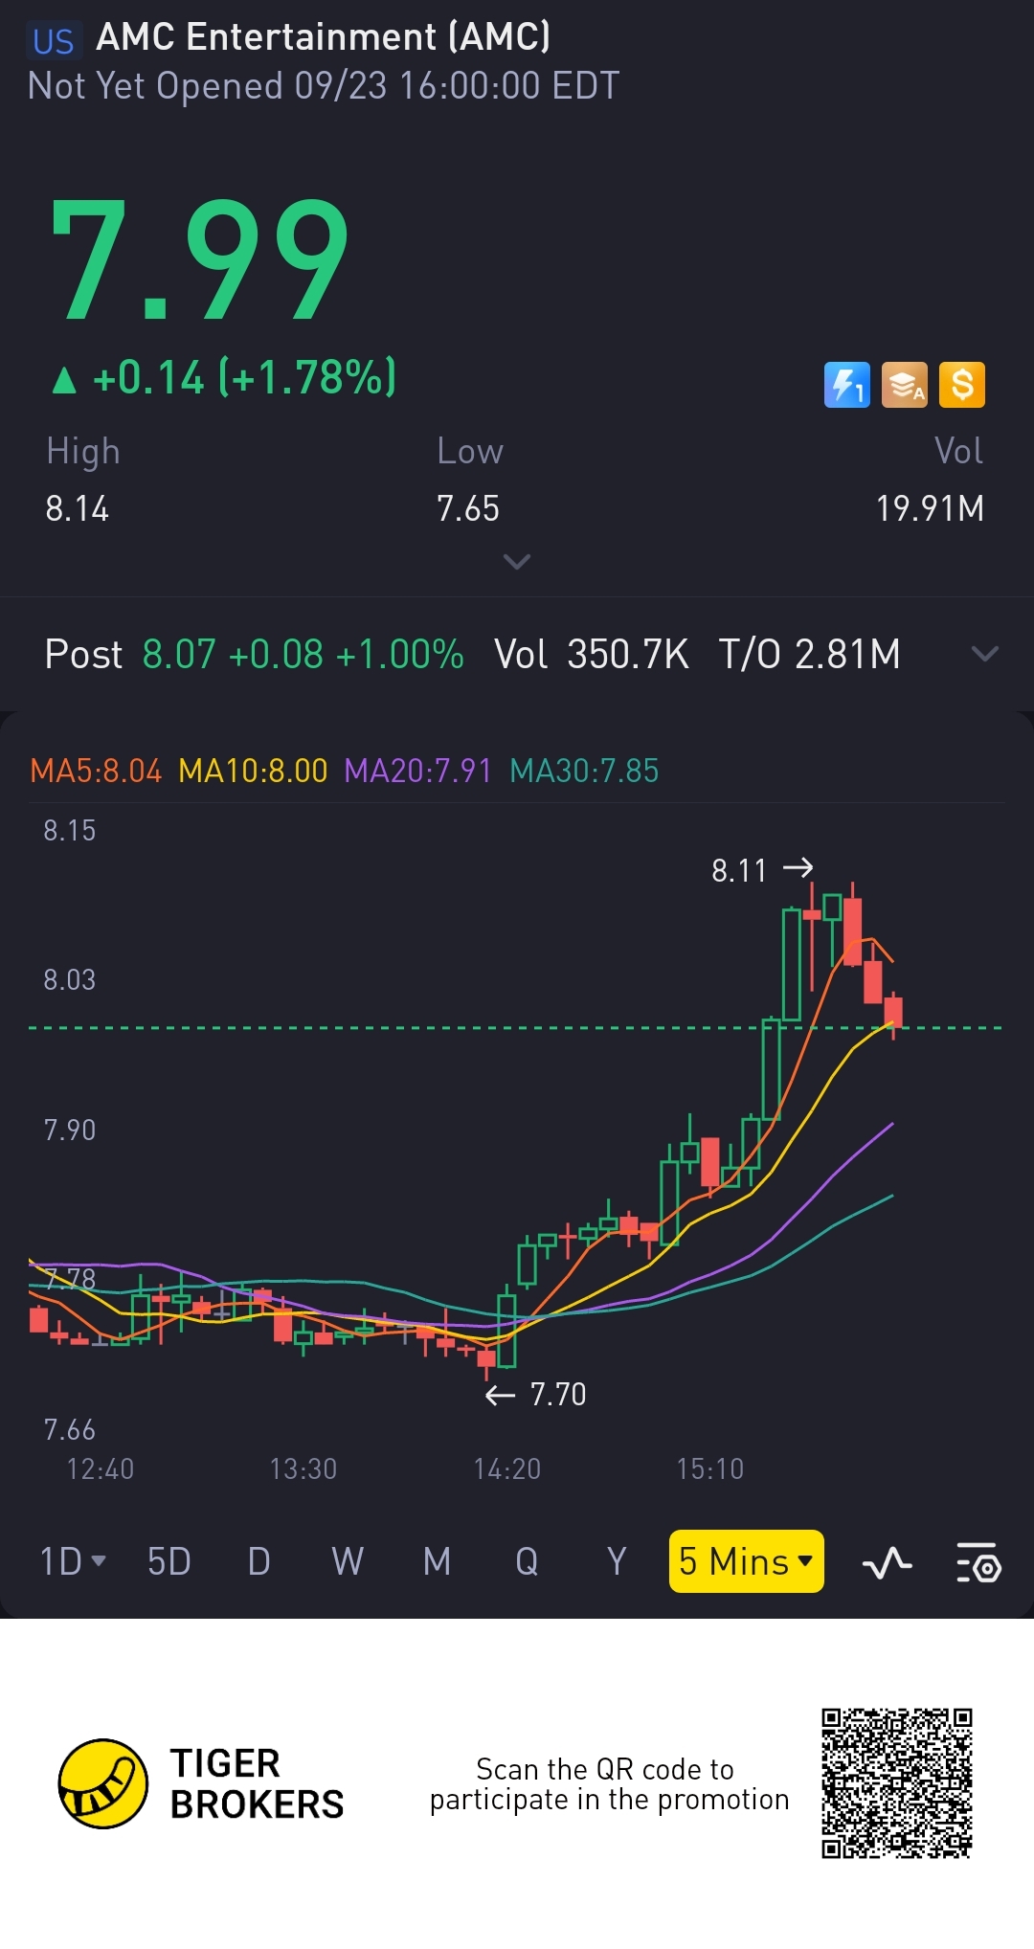Tap the orange stacked coins icon
This screenshot has height=1949, width=1034.
pos(905,385)
